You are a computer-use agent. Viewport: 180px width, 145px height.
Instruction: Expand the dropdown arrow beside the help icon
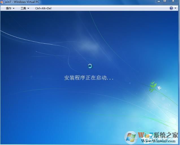tap(175, 8)
